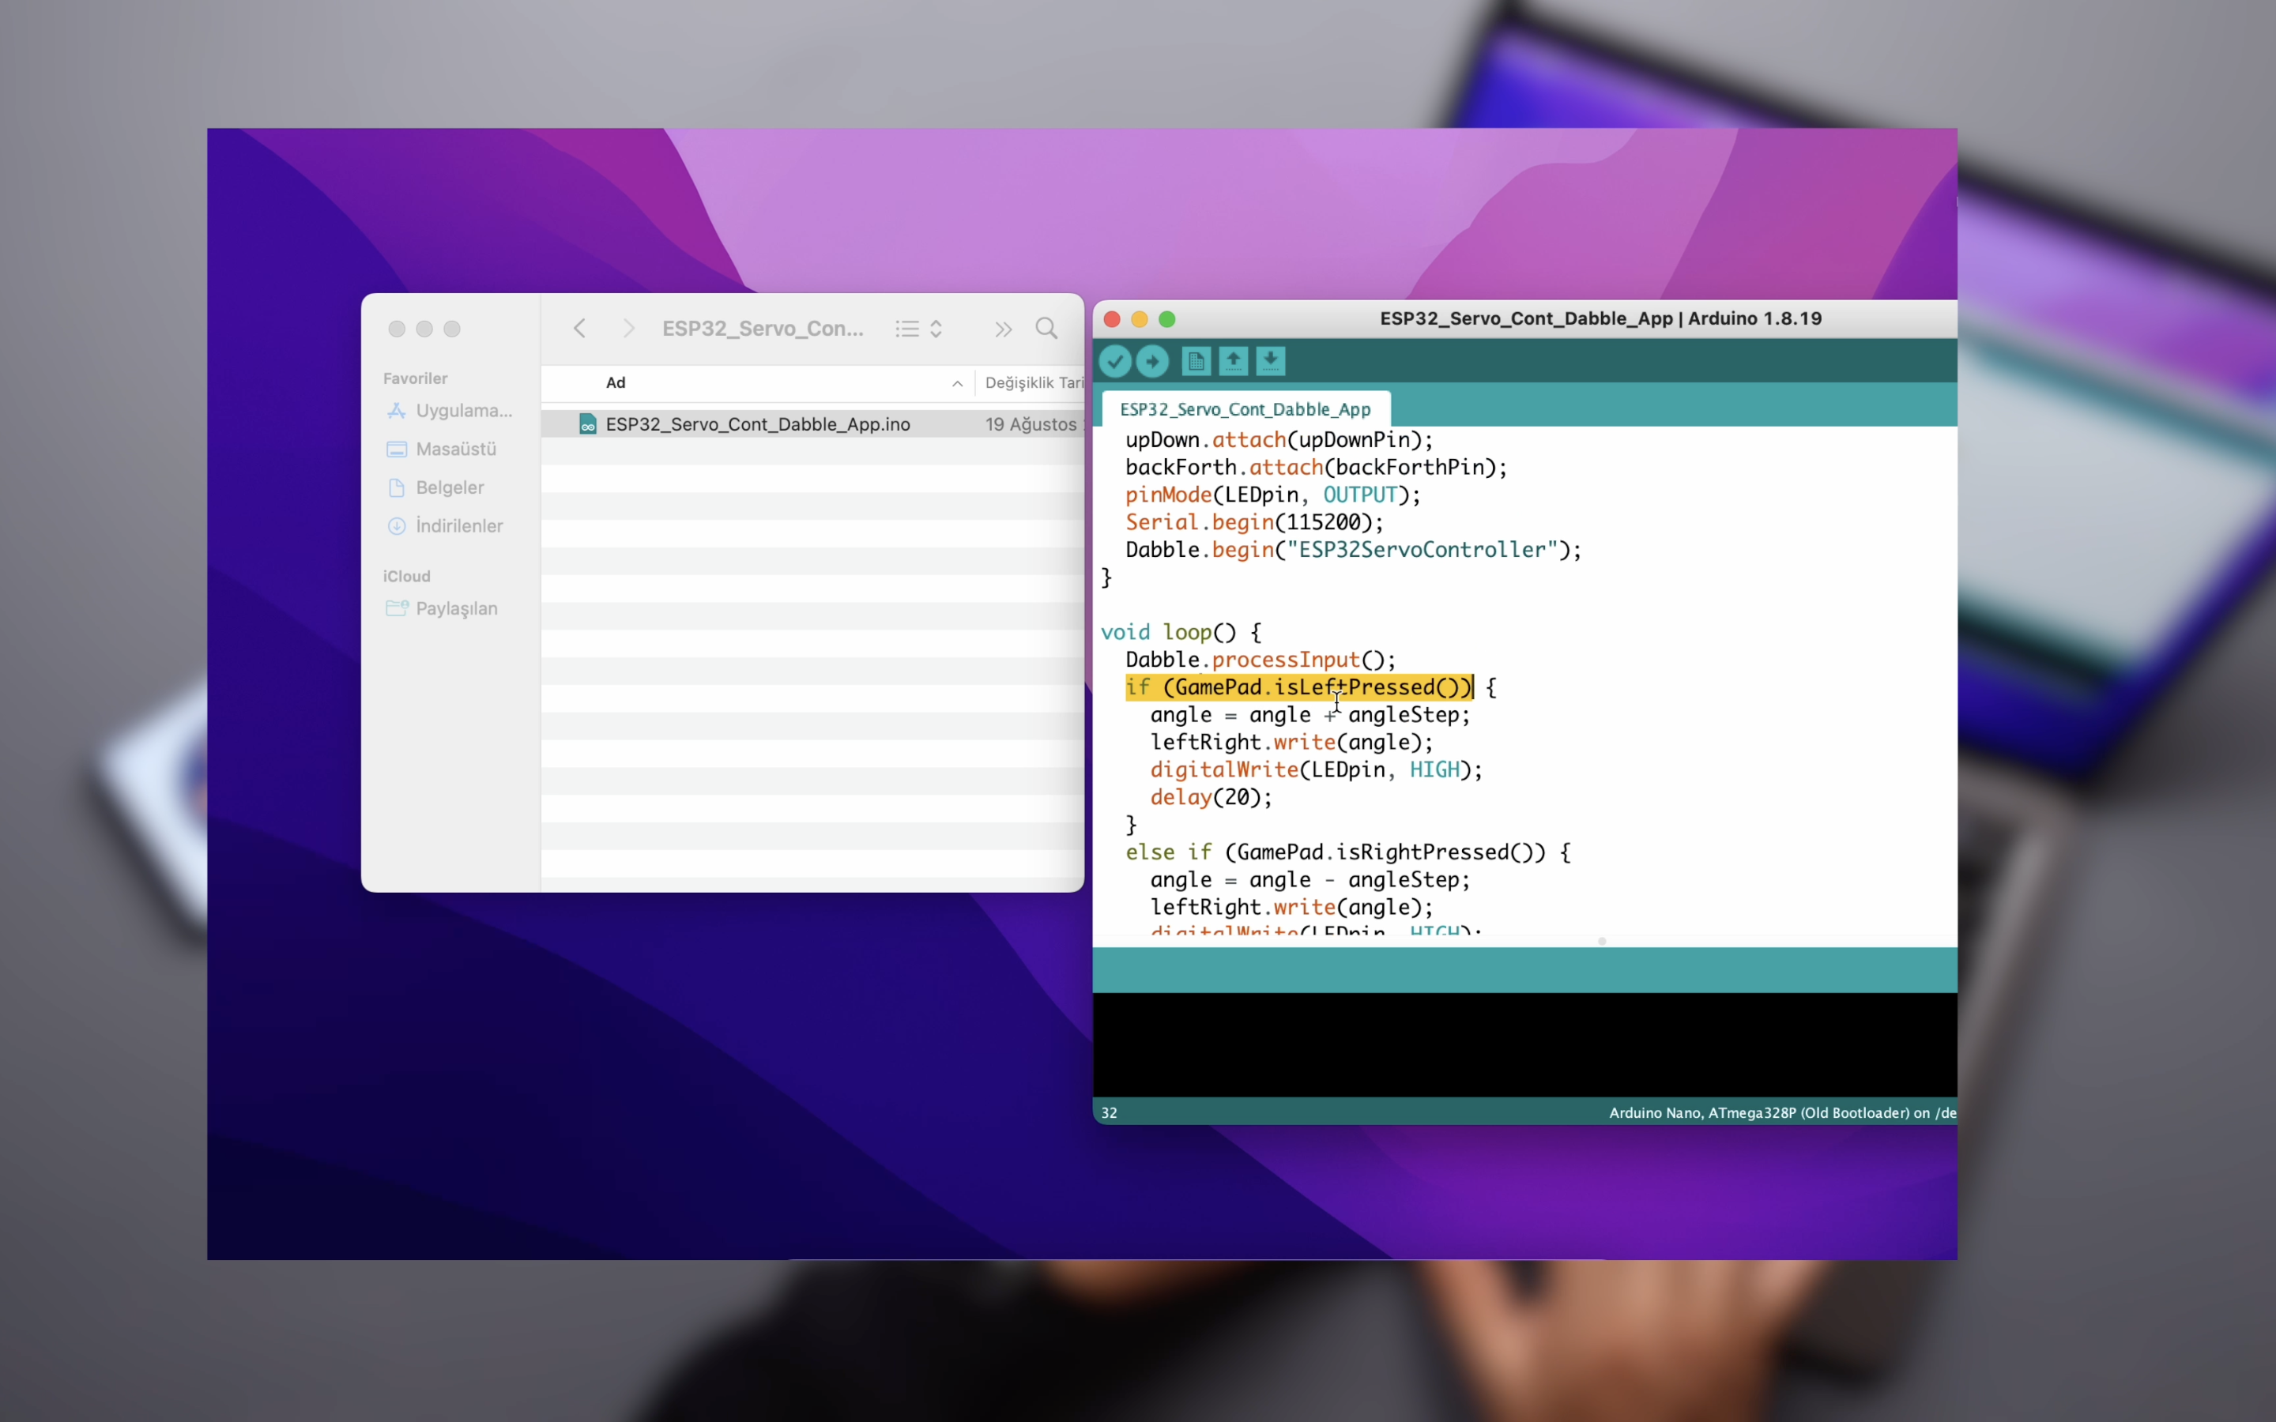Click the Verify checkmark button in Arduino
Screen dimensions: 2276x1422
click(1114, 361)
